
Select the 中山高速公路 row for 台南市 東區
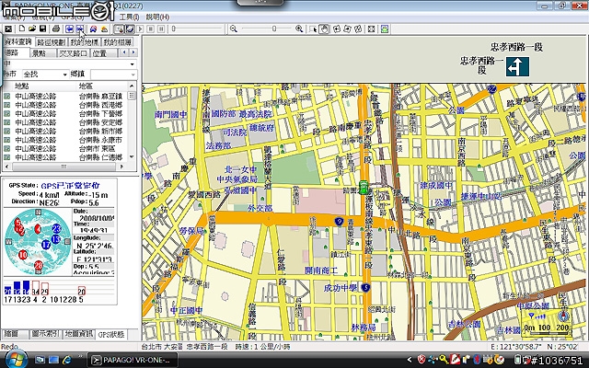click(65, 148)
